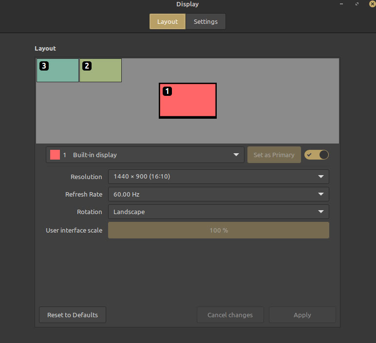The image size is (376, 343).
Task: Click the number 3 badge on teal monitor
Action: tap(44, 66)
